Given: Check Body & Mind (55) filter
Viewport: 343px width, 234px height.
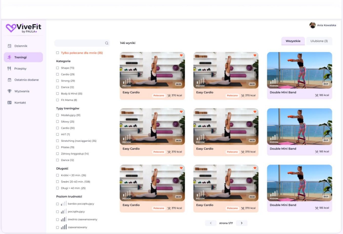Looking at the screenshot, I should point(57,93).
